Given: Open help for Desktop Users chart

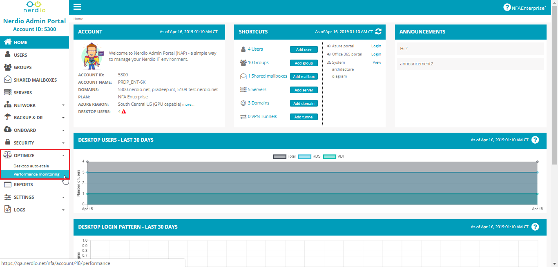Looking at the screenshot, I should [x=535, y=140].
